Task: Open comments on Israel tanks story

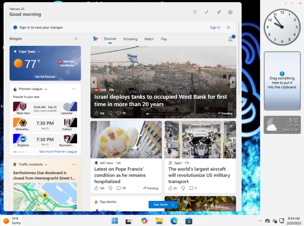Action: click(x=121, y=113)
